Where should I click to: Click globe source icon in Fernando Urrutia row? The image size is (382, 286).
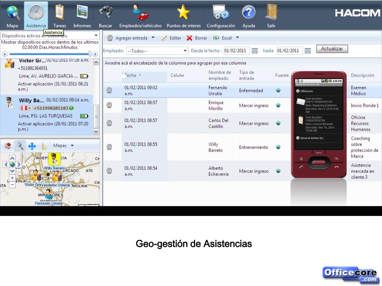(x=278, y=90)
